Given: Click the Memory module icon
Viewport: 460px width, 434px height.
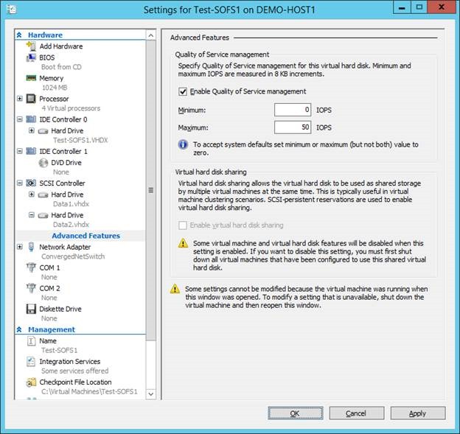Looking at the screenshot, I should (x=32, y=78).
